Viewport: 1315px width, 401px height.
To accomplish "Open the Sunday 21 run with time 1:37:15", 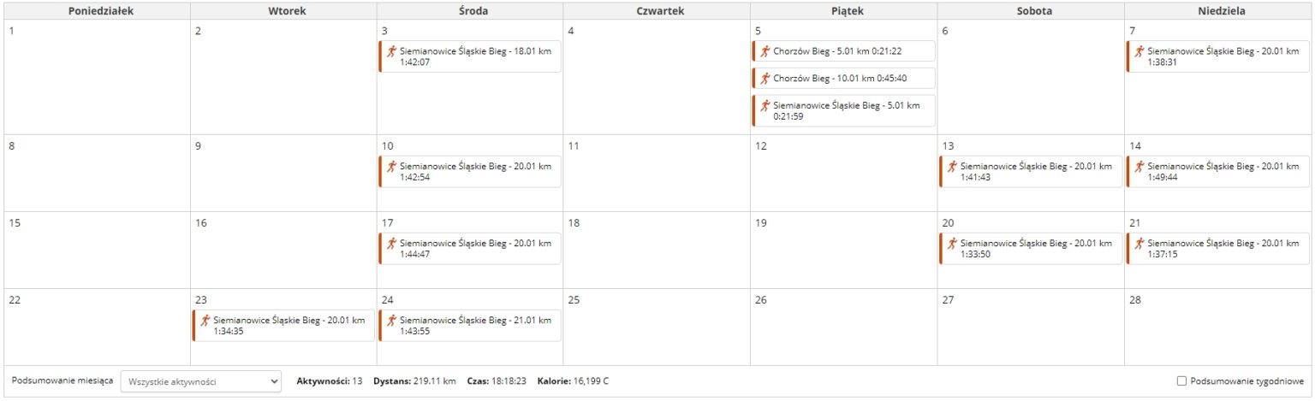I will [1217, 249].
